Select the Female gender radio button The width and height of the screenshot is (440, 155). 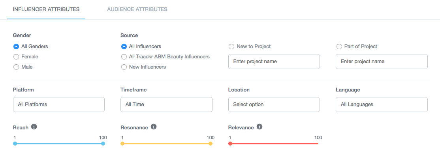pyautogui.click(x=16, y=57)
